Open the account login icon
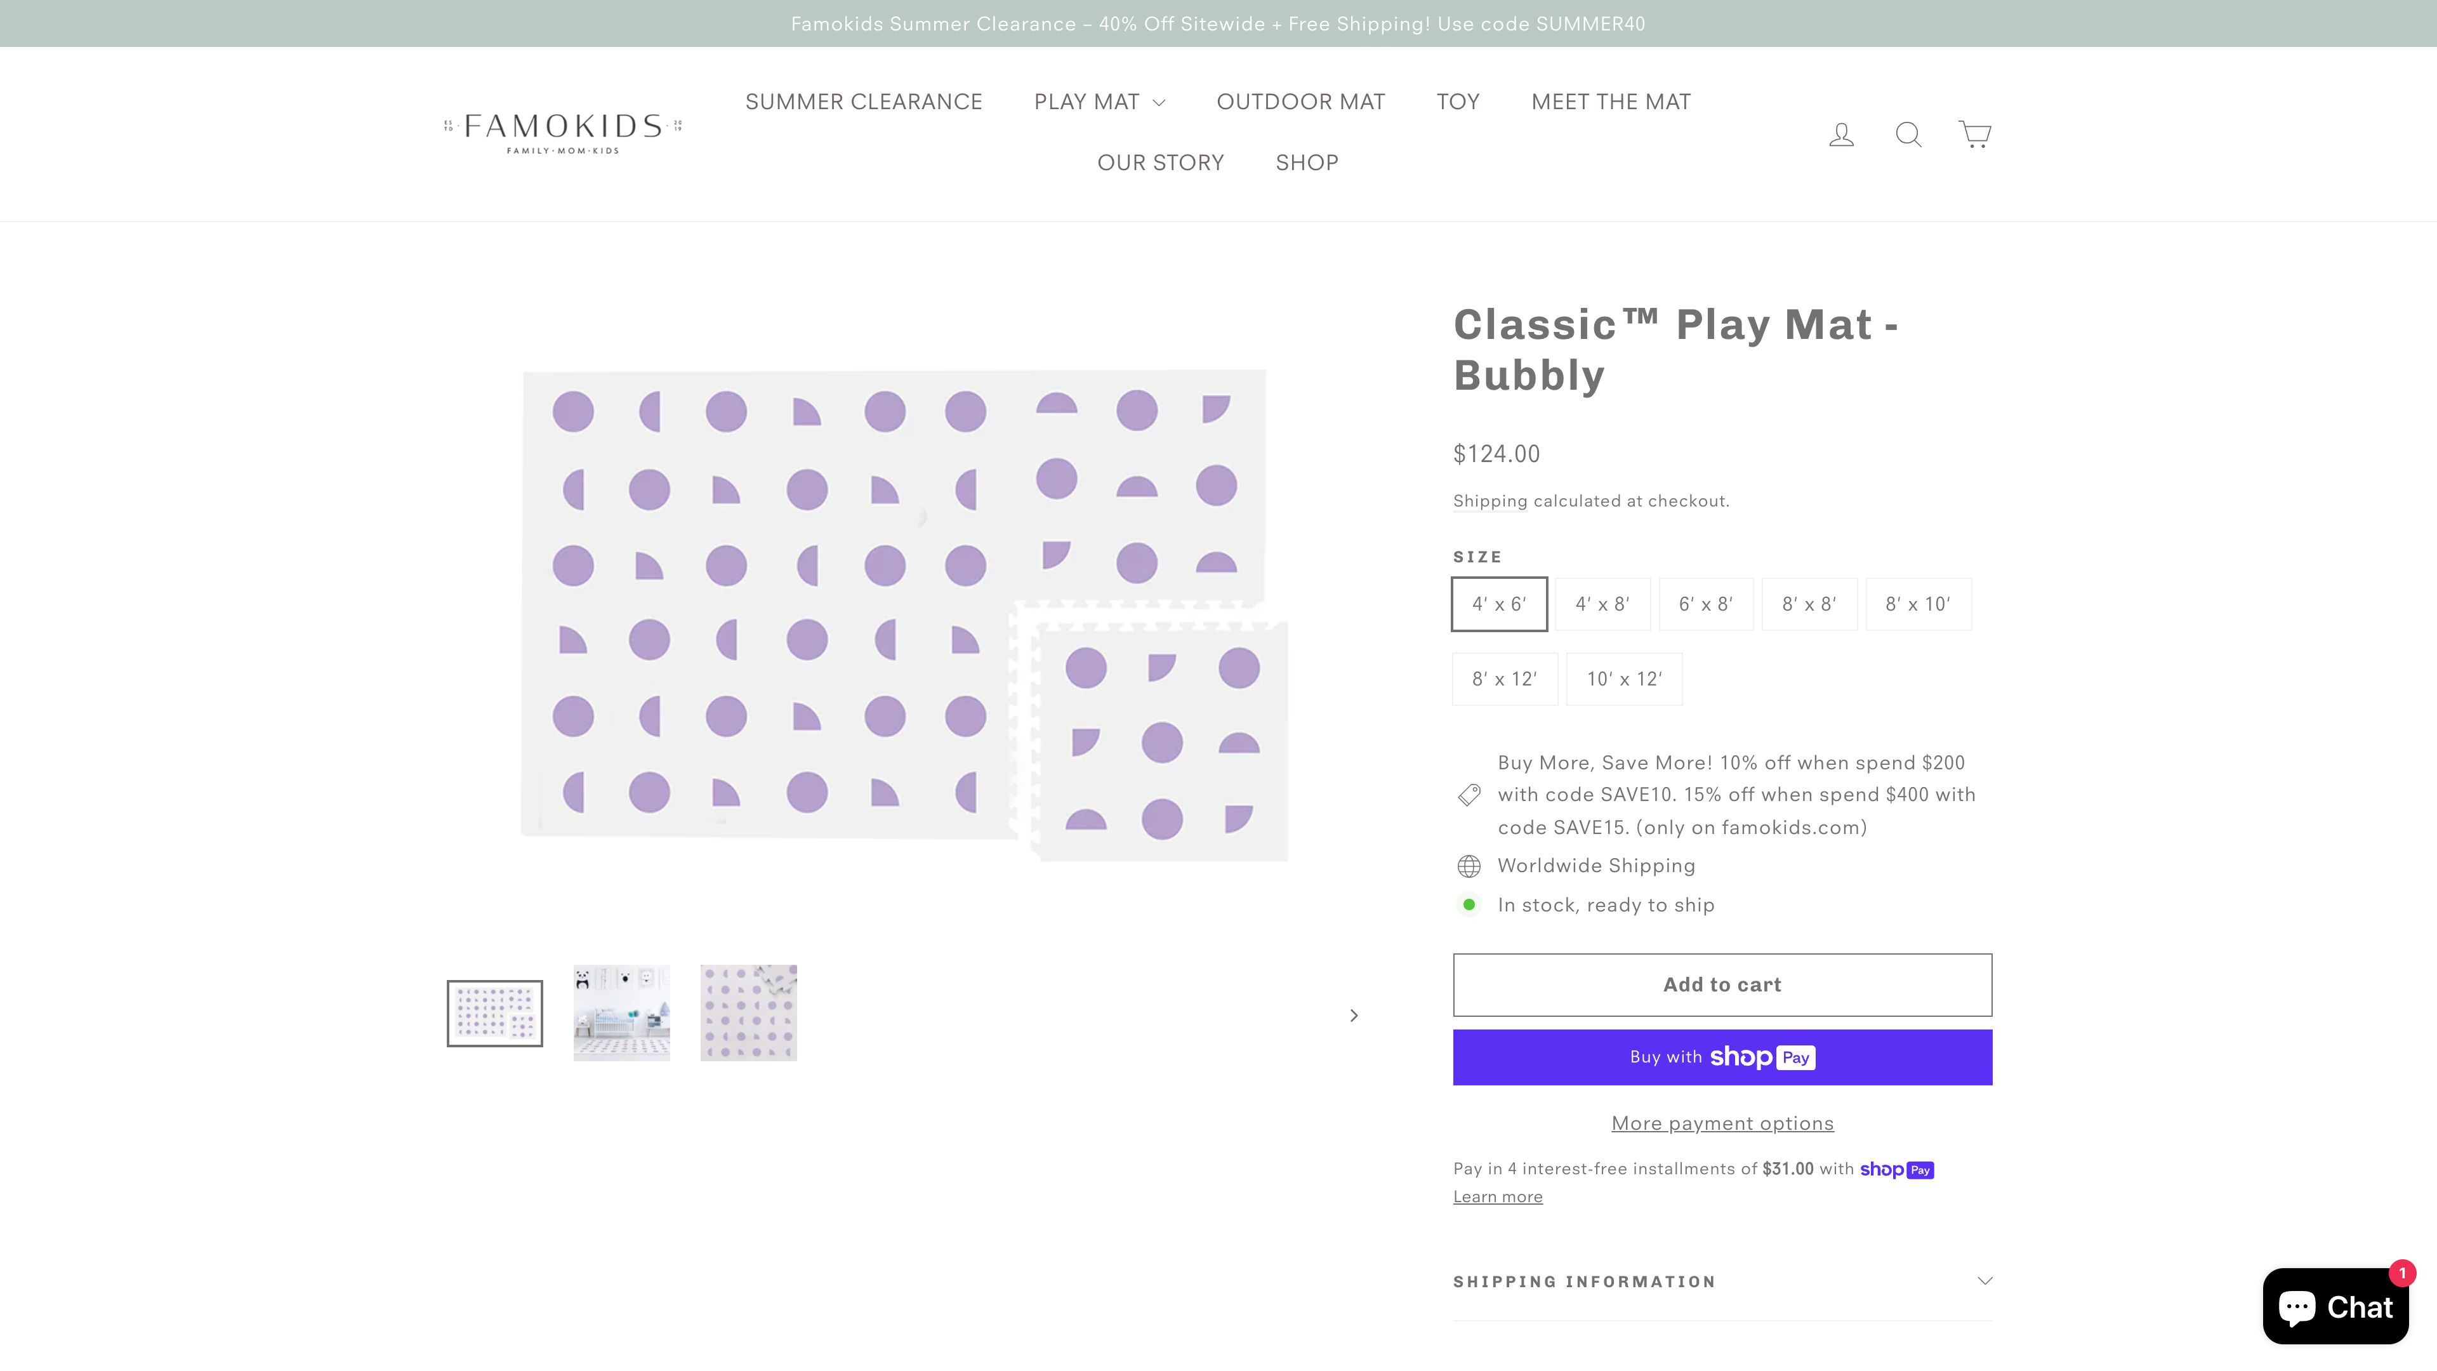 [1841, 135]
